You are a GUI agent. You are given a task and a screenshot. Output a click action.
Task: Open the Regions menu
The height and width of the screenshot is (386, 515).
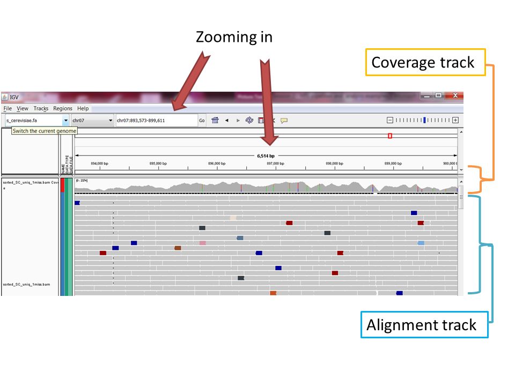[62, 108]
